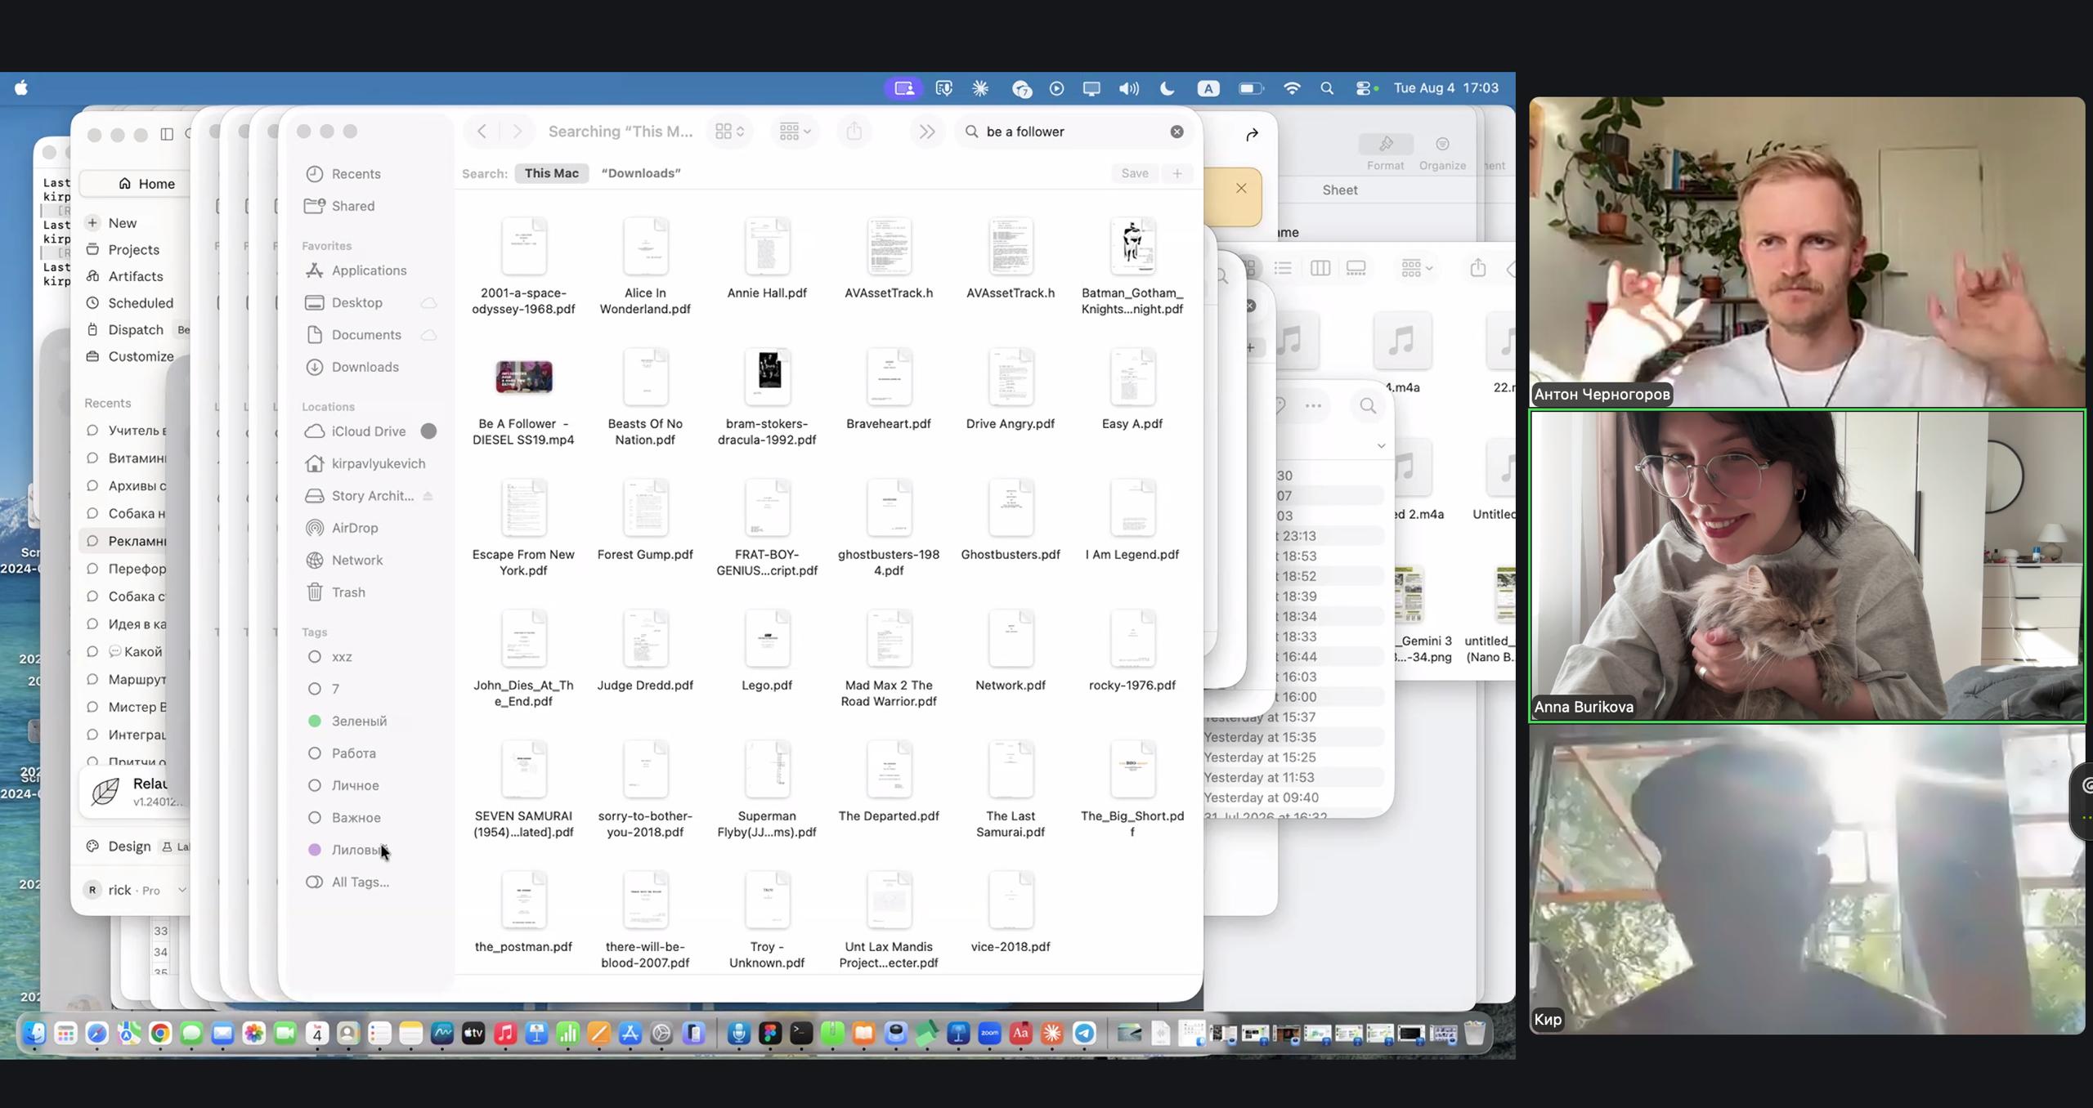Click the purple Лиловый tag dot

tap(314, 850)
